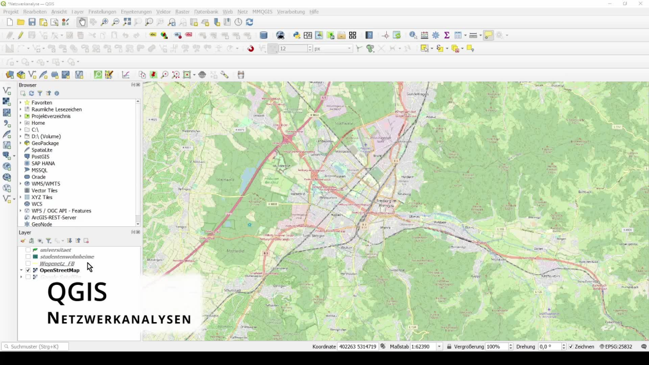The image size is (649, 365).
Task: Select the Vector Tiles entry in Browser
Action: (x=44, y=190)
